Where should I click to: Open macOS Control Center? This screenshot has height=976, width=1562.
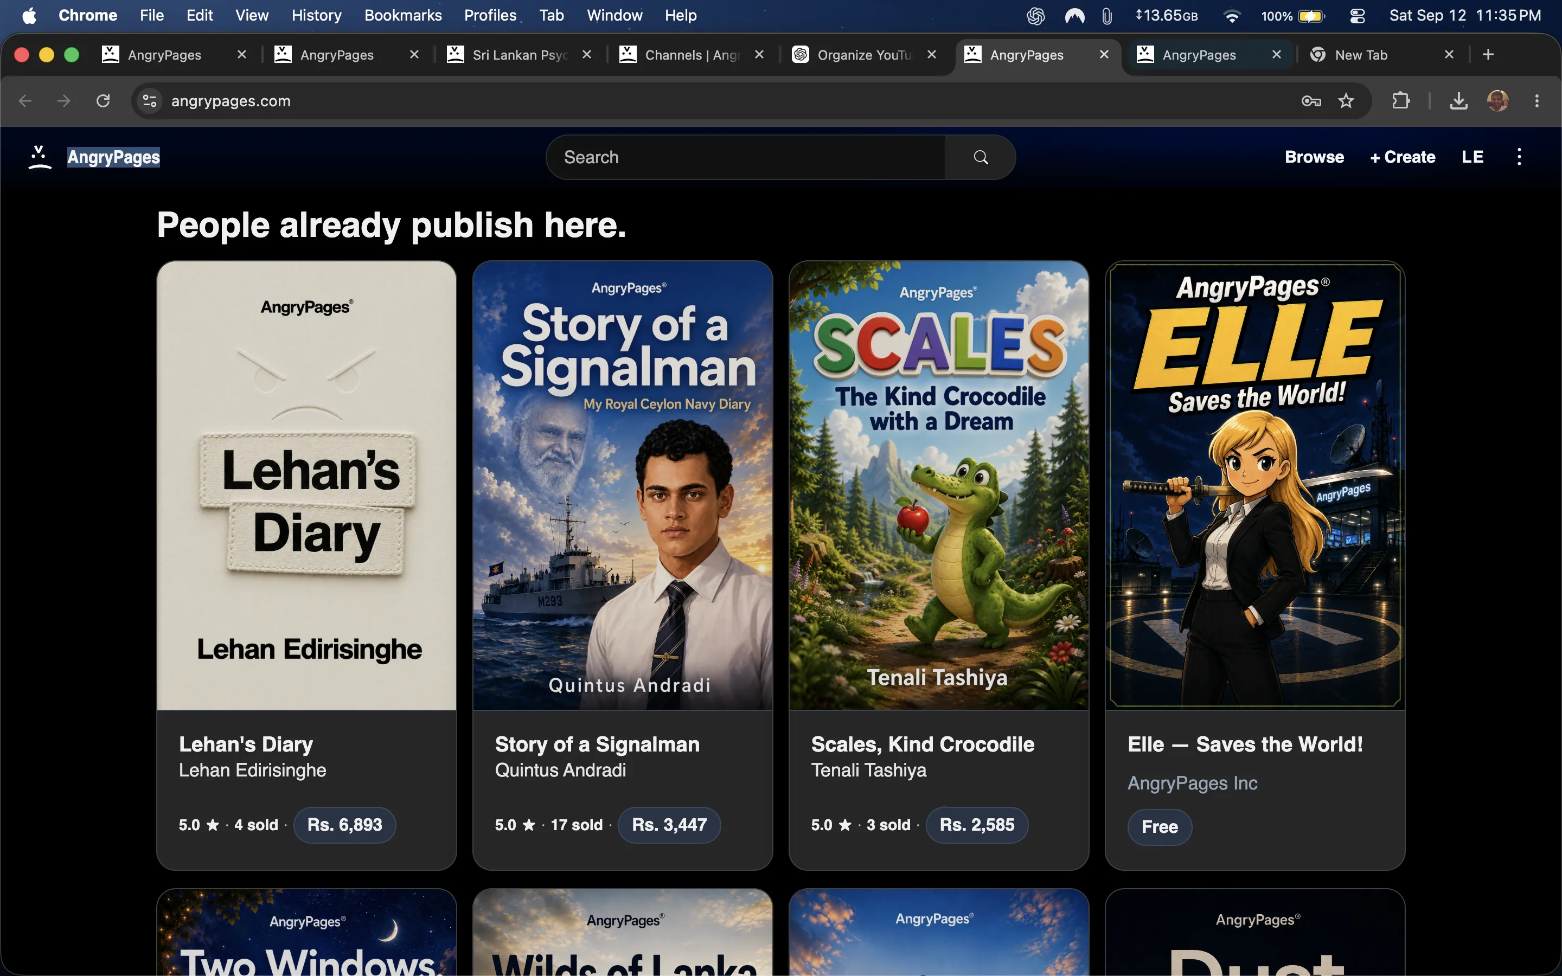point(1358,16)
